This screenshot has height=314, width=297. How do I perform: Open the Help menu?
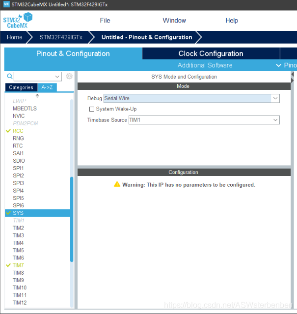[x=232, y=21]
